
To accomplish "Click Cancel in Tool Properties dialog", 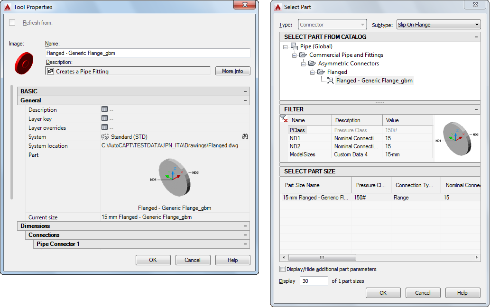I will [x=193, y=260].
